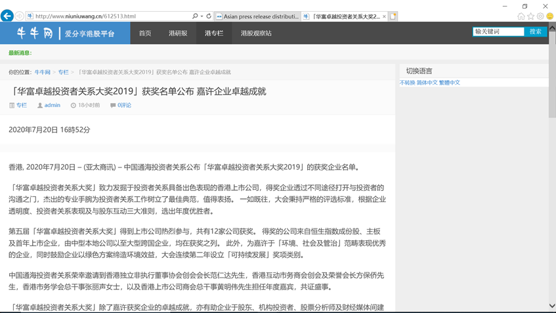The width and height of the screenshot is (556, 313).
Task: Click the 搜索 search button
Action: (x=536, y=31)
